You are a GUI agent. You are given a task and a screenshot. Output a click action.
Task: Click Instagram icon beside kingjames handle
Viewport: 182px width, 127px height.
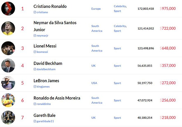tap(35, 87)
